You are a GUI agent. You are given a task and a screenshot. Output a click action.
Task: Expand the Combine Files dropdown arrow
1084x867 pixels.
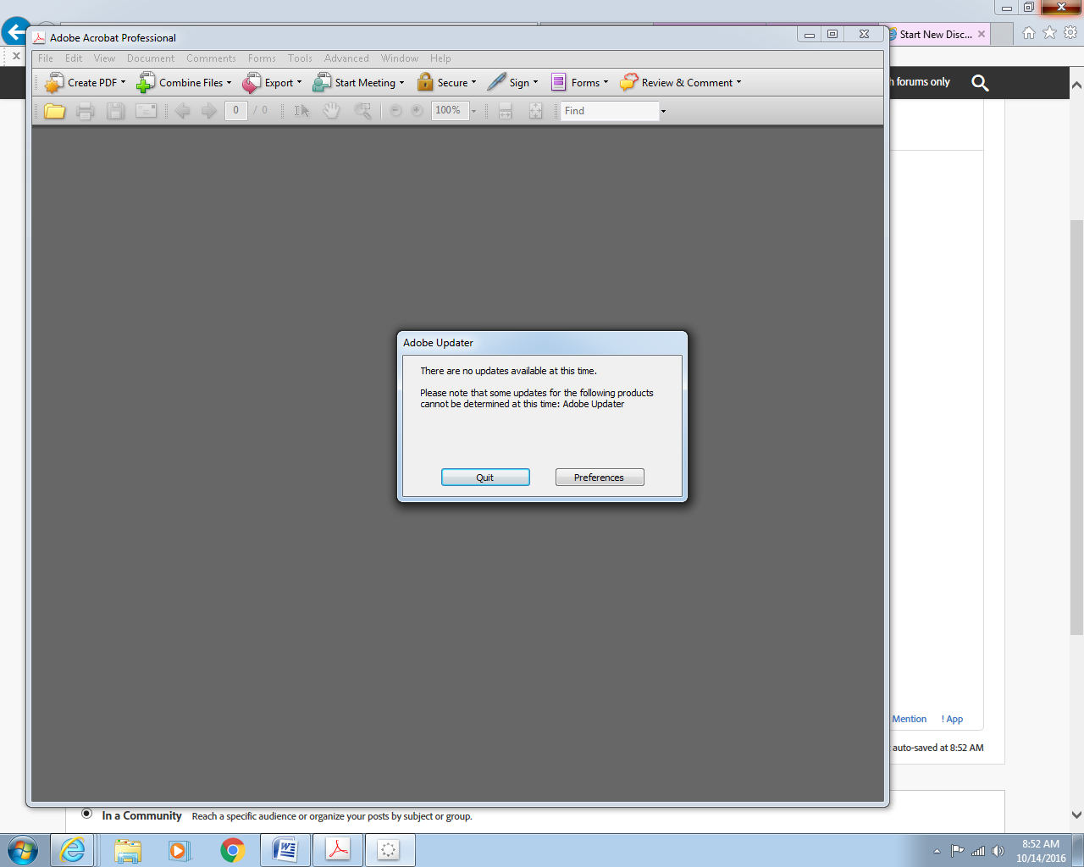click(x=229, y=82)
